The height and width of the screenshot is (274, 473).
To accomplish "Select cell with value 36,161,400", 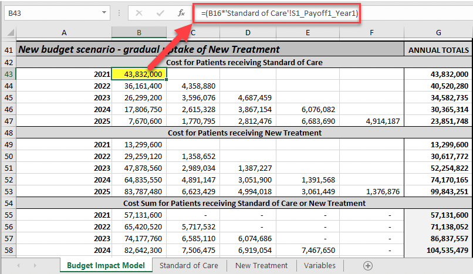I will click(139, 86).
